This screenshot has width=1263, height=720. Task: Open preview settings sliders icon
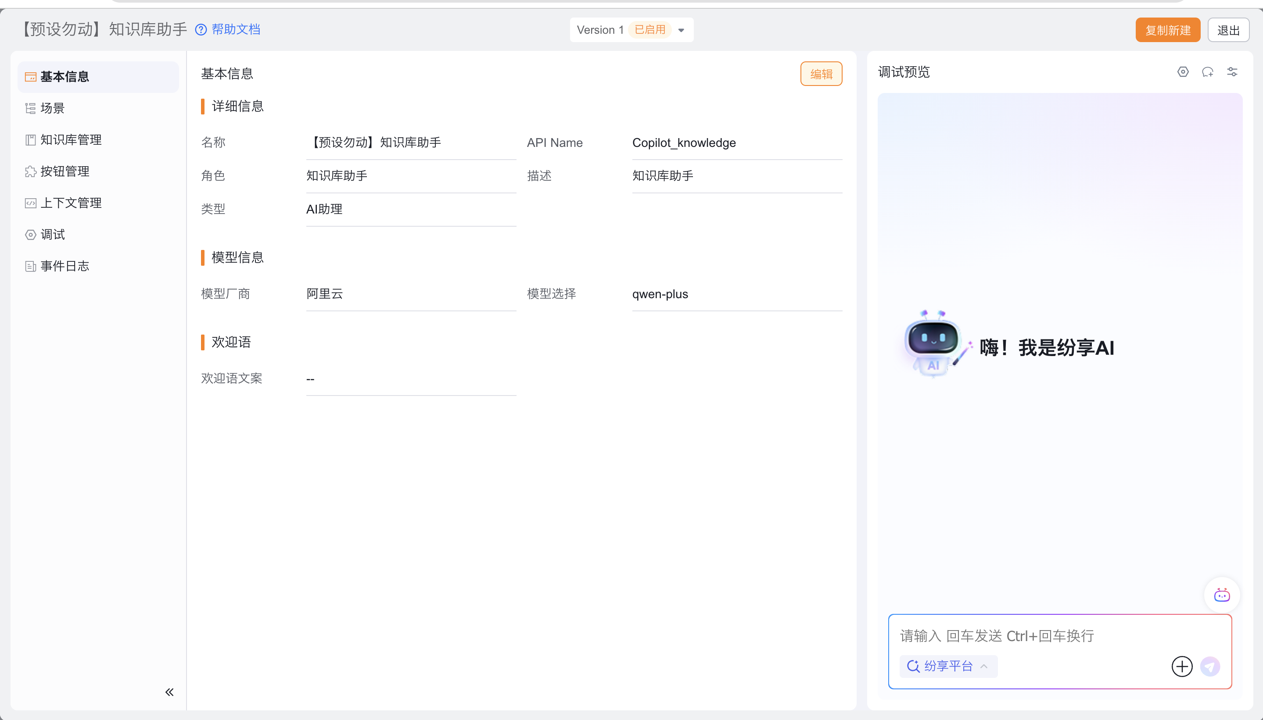click(x=1232, y=72)
